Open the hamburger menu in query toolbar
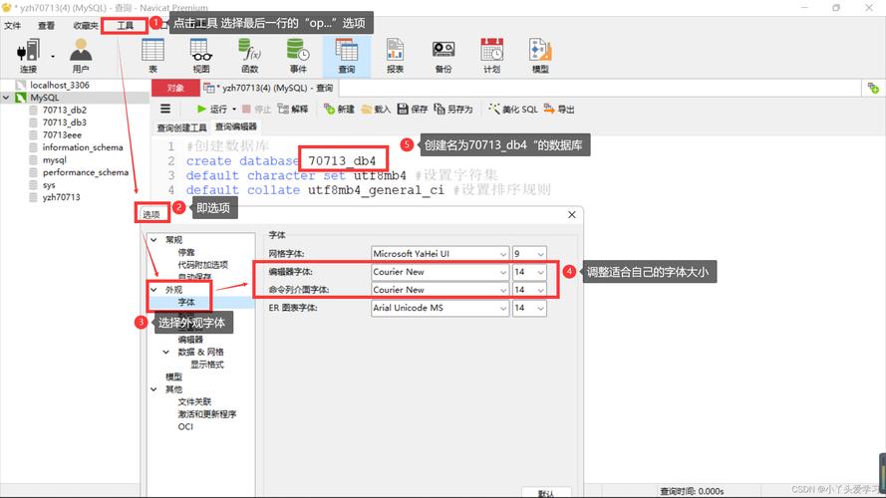Image resolution: width=886 pixels, height=498 pixels. (165, 109)
